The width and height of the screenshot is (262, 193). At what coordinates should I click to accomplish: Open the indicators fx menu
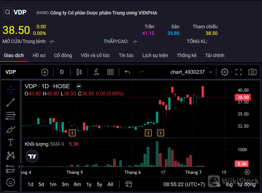[x=96, y=72]
